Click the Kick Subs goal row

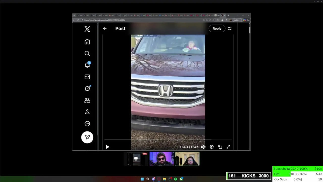tap(298, 179)
